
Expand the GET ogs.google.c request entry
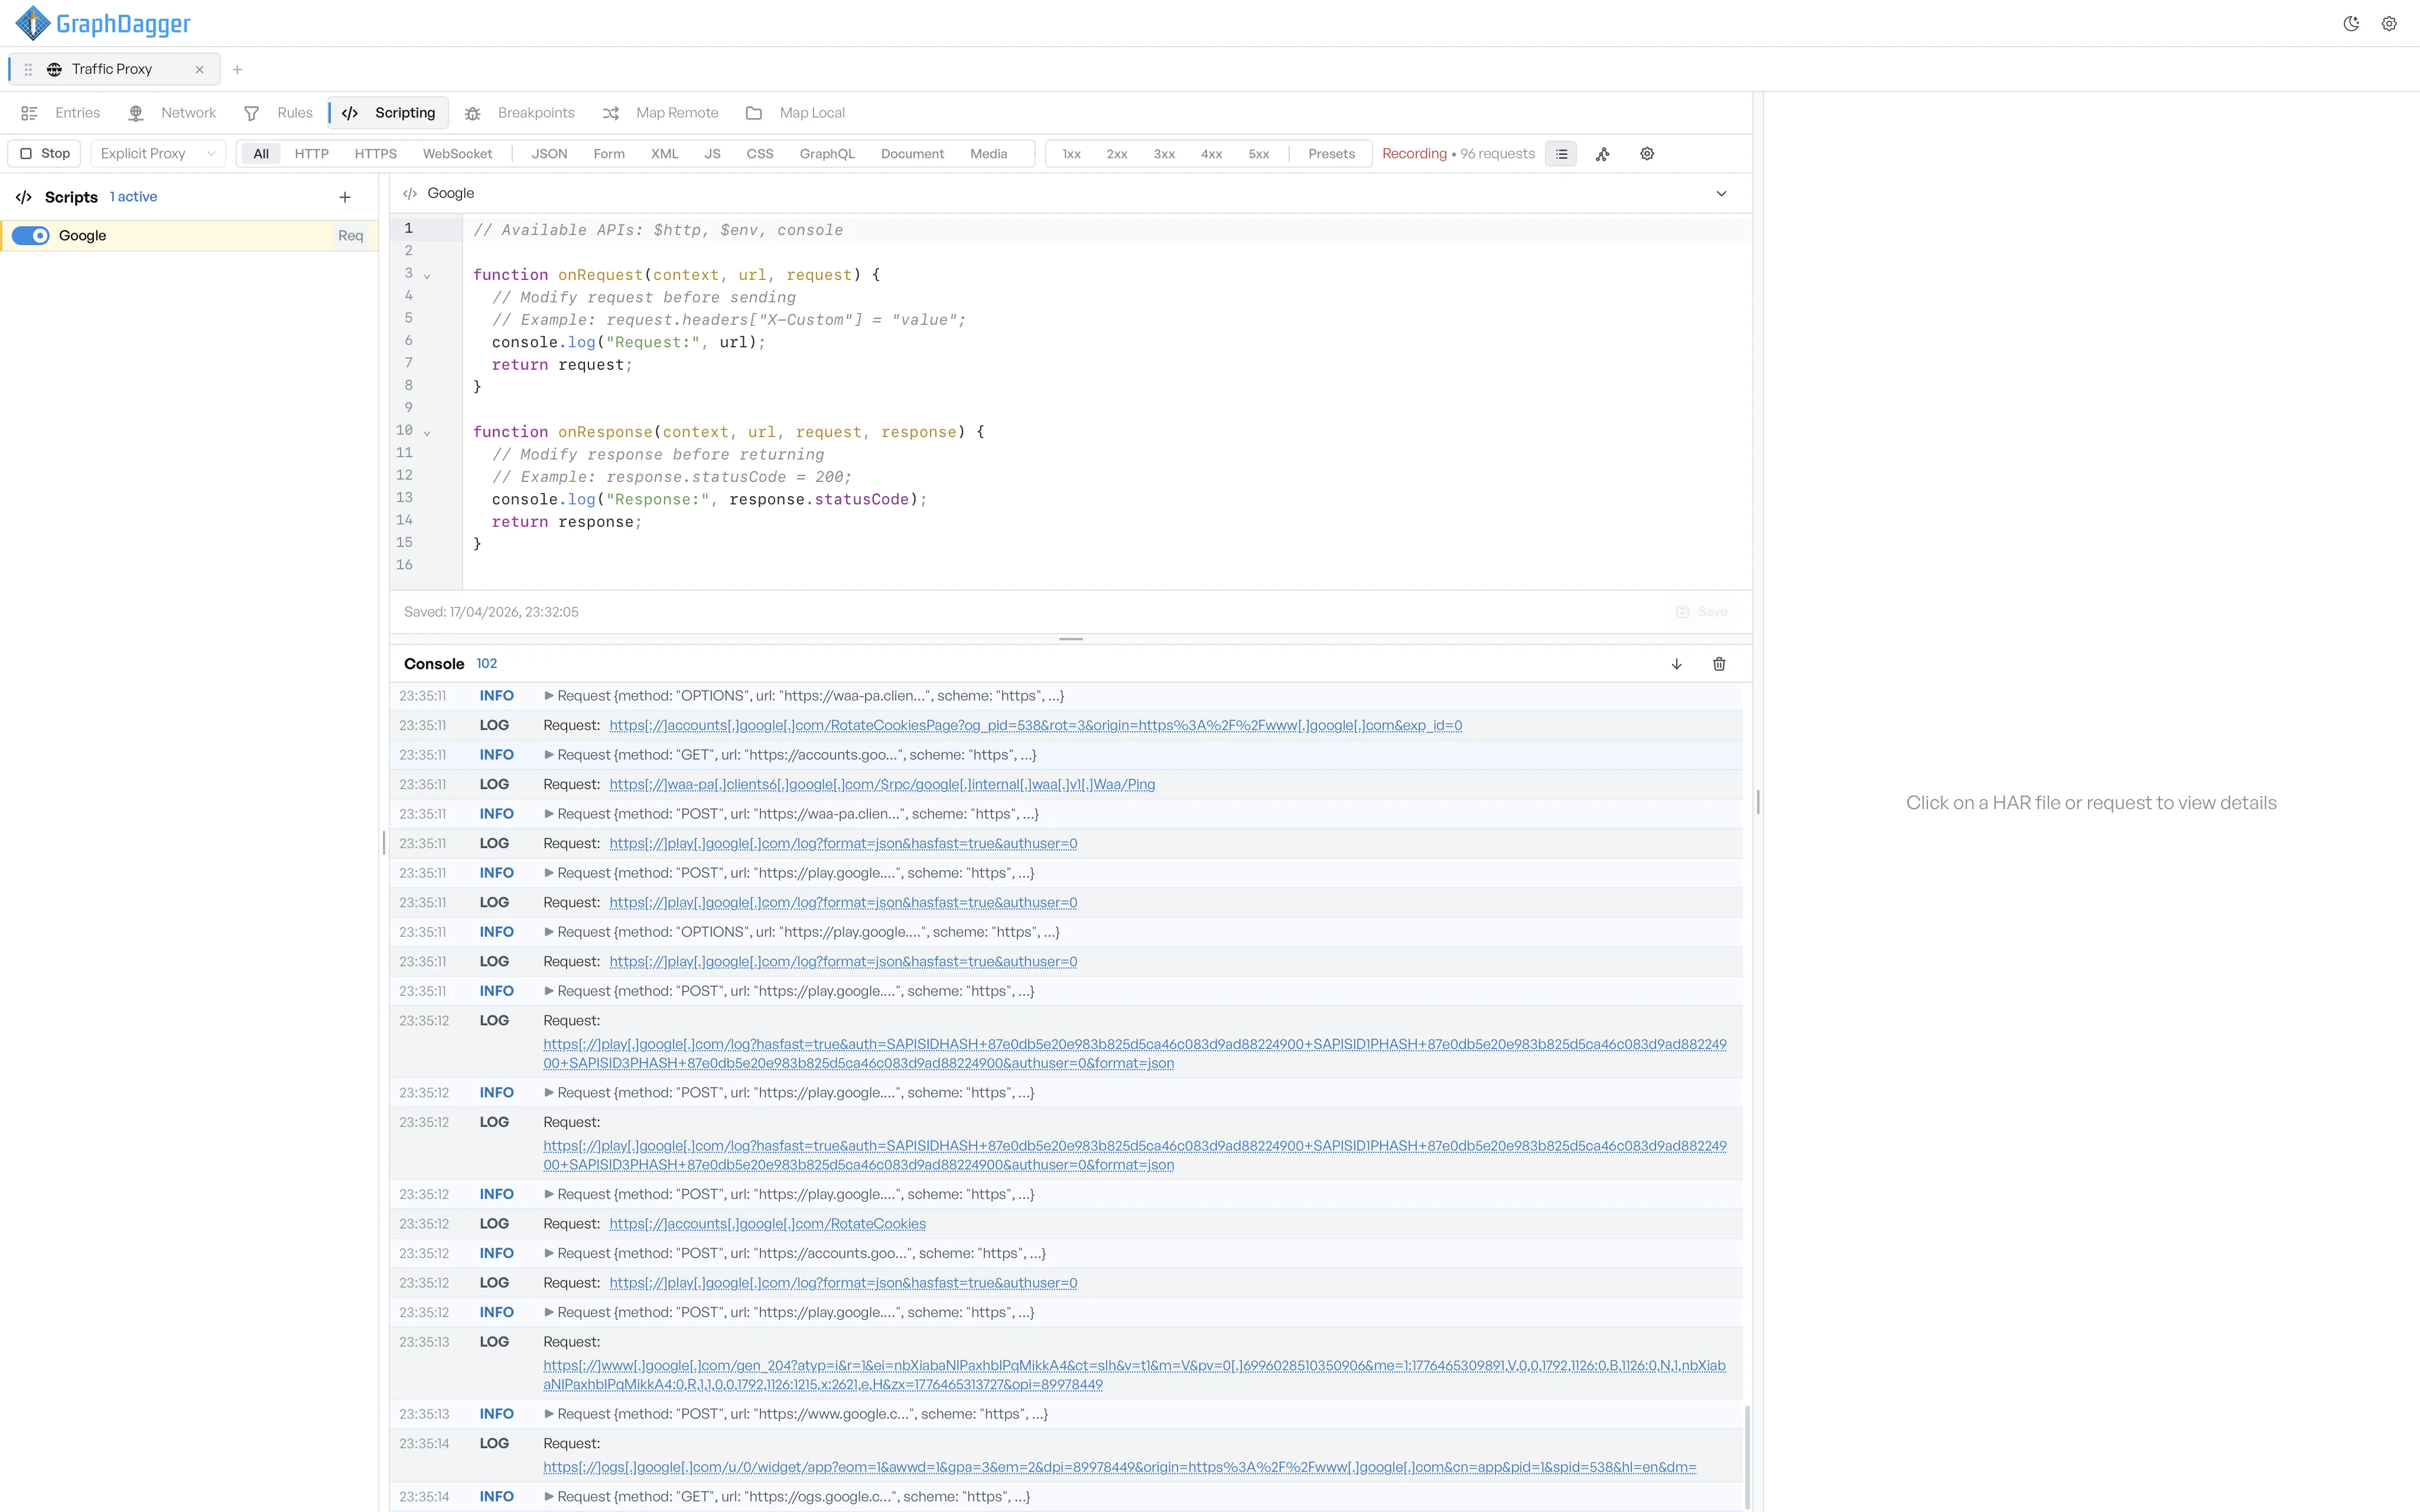coord(549,1497)
